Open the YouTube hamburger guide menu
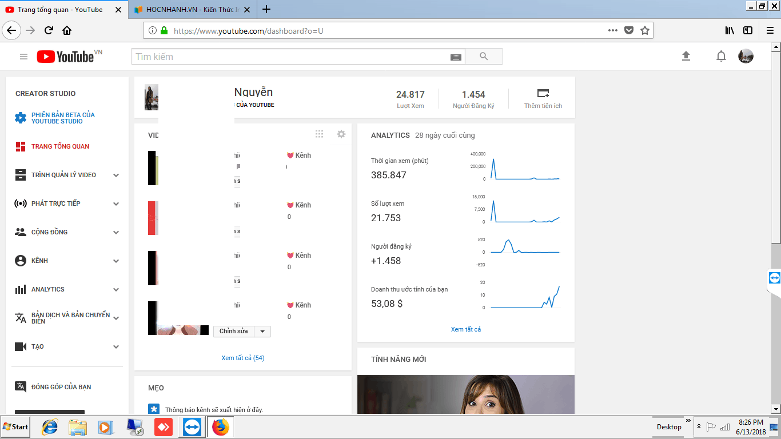The height and width of the screenshot is (439, 781). coord(23,57)
